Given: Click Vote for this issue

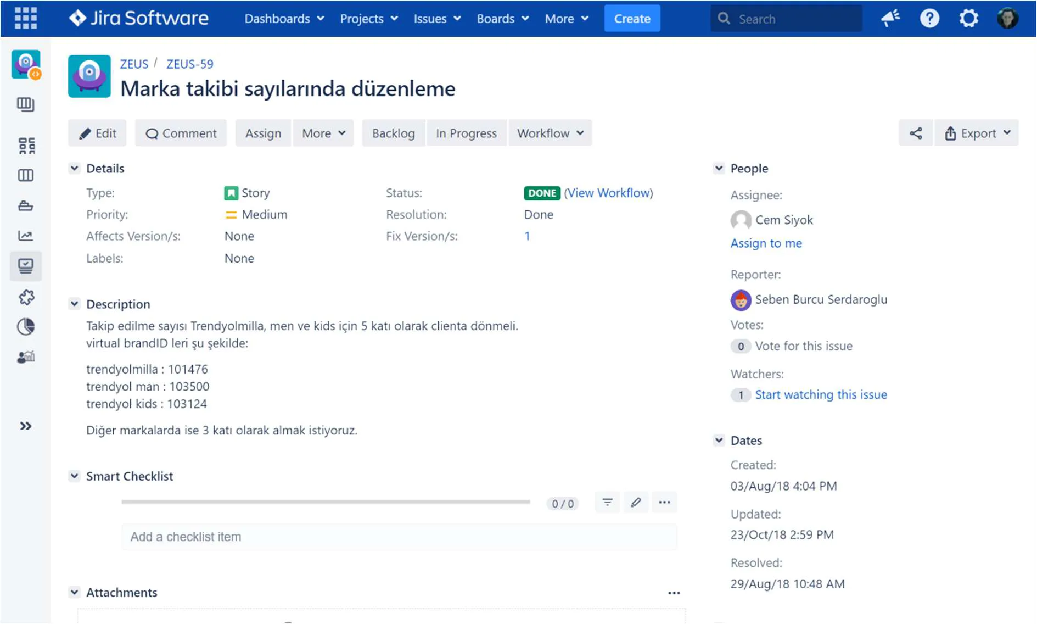Looking at the screenshot, I should [x=804, y=346].
